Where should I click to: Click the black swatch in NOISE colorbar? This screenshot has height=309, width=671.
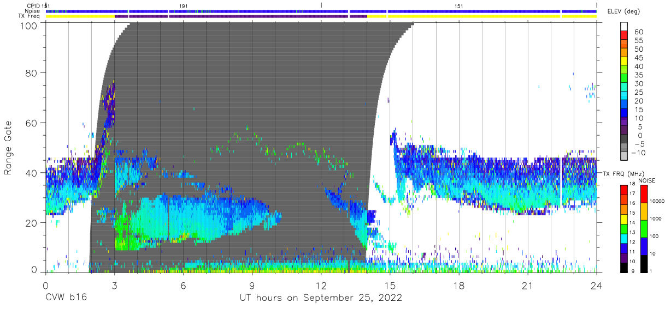[x=644, y=264]
